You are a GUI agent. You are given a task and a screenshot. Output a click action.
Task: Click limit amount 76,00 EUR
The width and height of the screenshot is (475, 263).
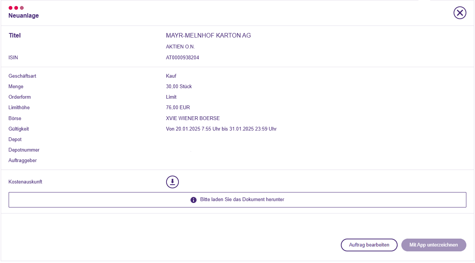point(178,108)
